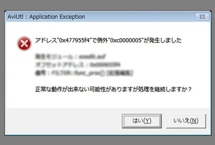This screenshot has width=215, height=145.
Task: Click the words が発生しました in the error message
Action: point(162,41)
